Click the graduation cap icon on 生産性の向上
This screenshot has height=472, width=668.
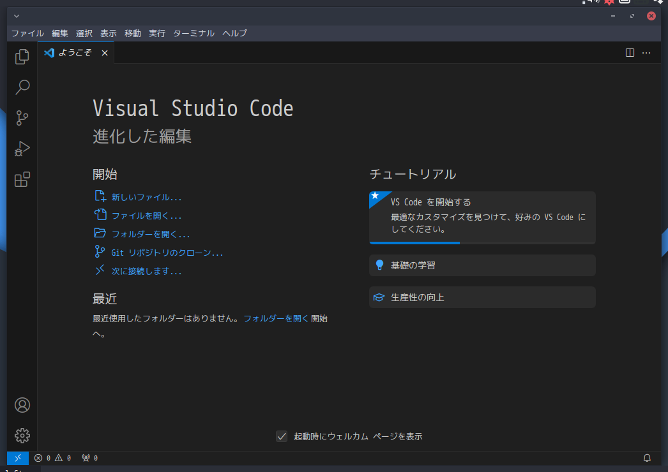(379, 297)
